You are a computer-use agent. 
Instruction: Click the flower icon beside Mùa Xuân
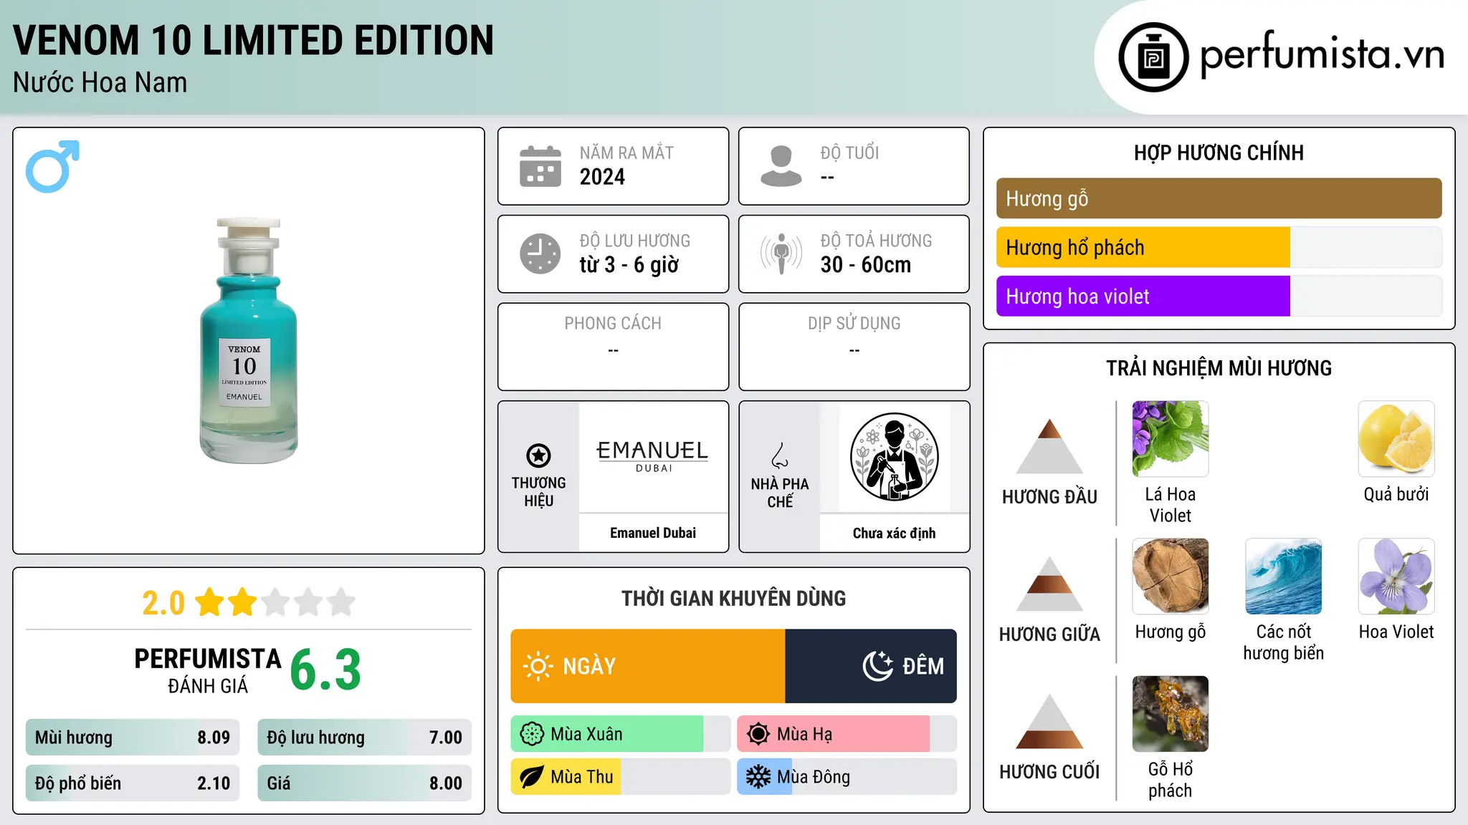[532, 734]
